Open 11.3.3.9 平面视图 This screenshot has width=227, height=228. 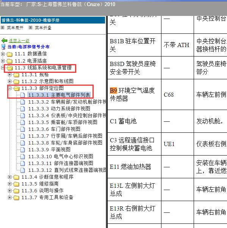pos(49,149)
